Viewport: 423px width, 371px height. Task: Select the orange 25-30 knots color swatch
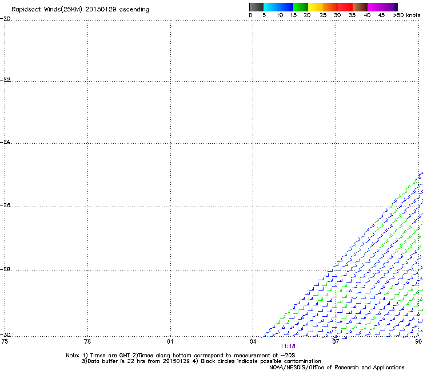click(x=330, y=7)
